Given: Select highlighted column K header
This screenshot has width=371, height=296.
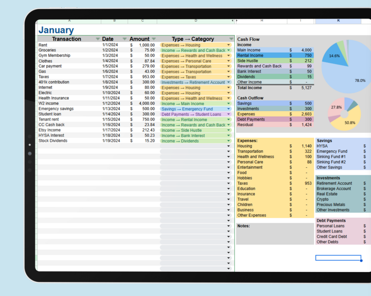Looking at the screenshot, I should click(x=339, y=21).
